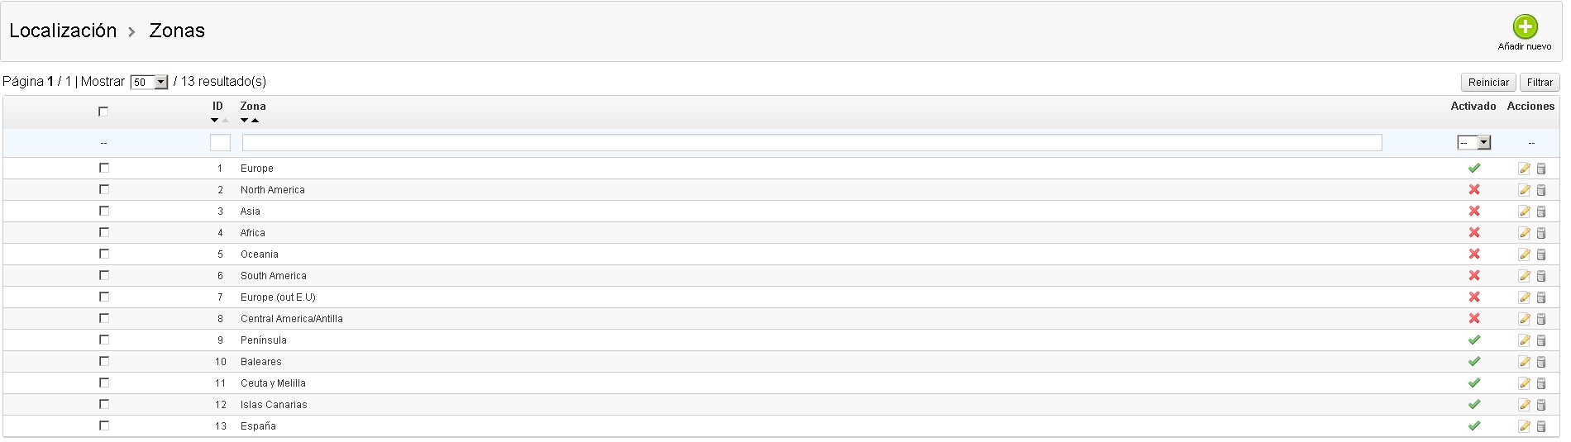The image size is (1571, 442).
Task: Enable the Asia zone red cross
Action: [1473, 211]
